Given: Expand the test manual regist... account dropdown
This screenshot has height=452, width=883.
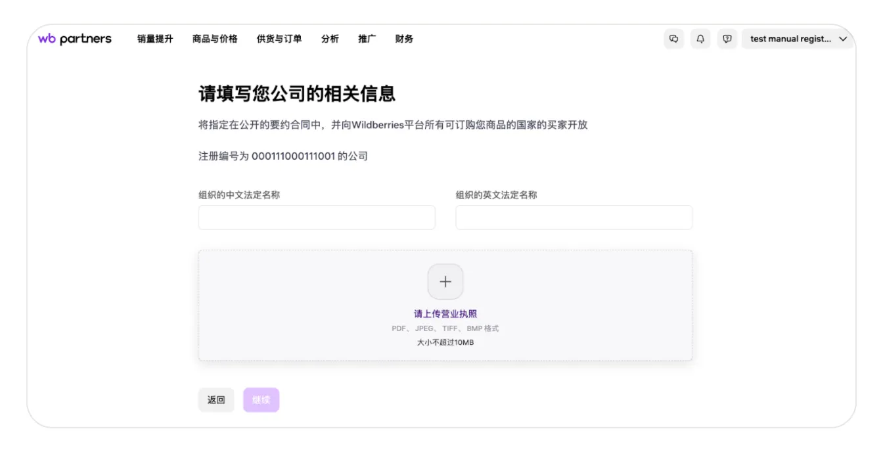Looking at the screenshot, I should click(798, 39).
